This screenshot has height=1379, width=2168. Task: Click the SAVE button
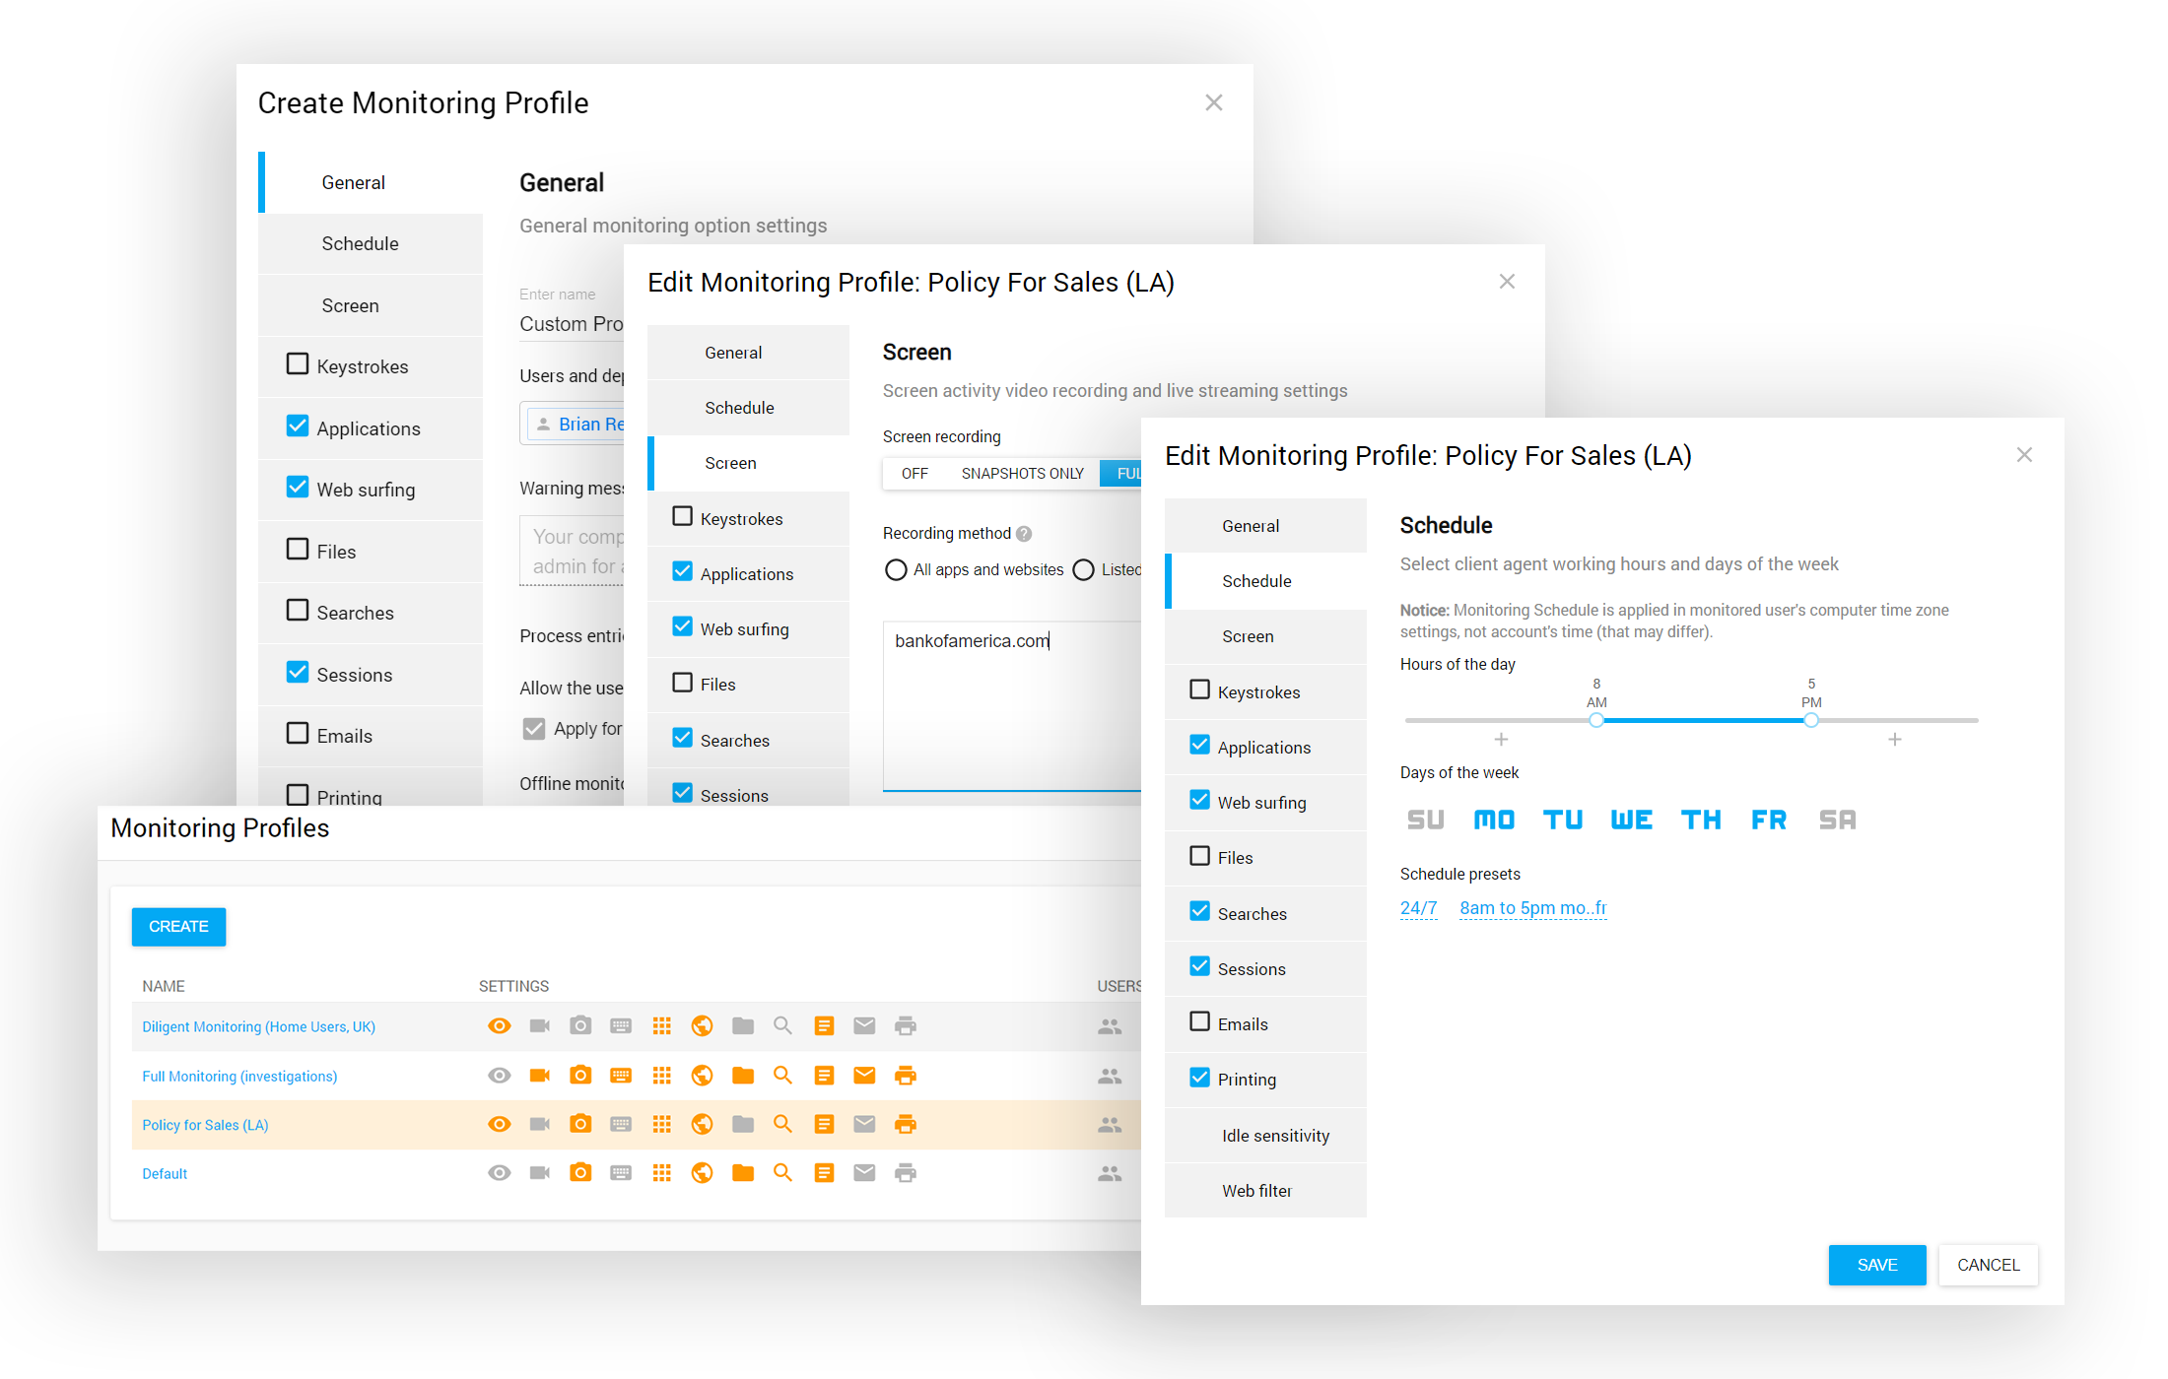[1876, 1265]
